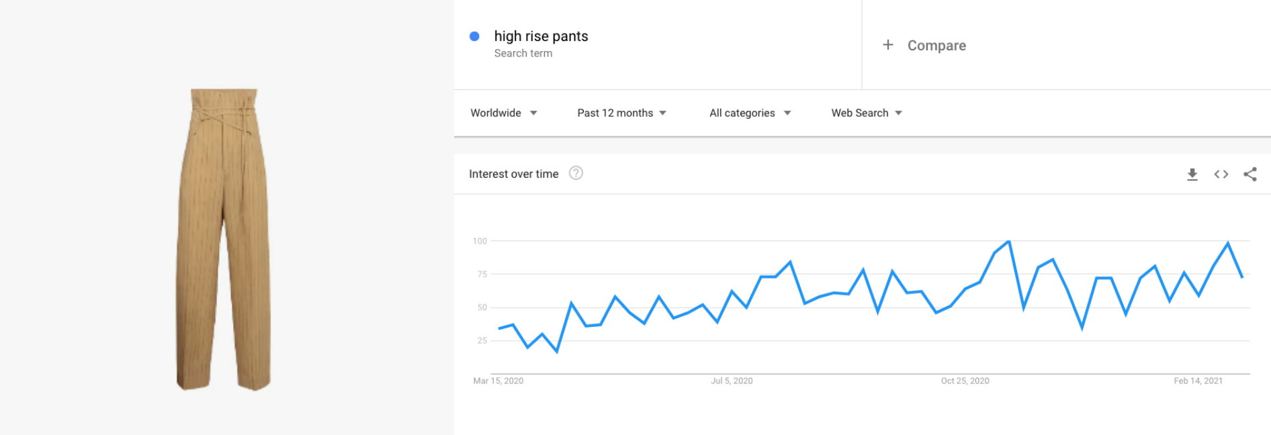Expand the Past 12 months time range
Screen dimensions: 1271x435
(x=622, y=113)
